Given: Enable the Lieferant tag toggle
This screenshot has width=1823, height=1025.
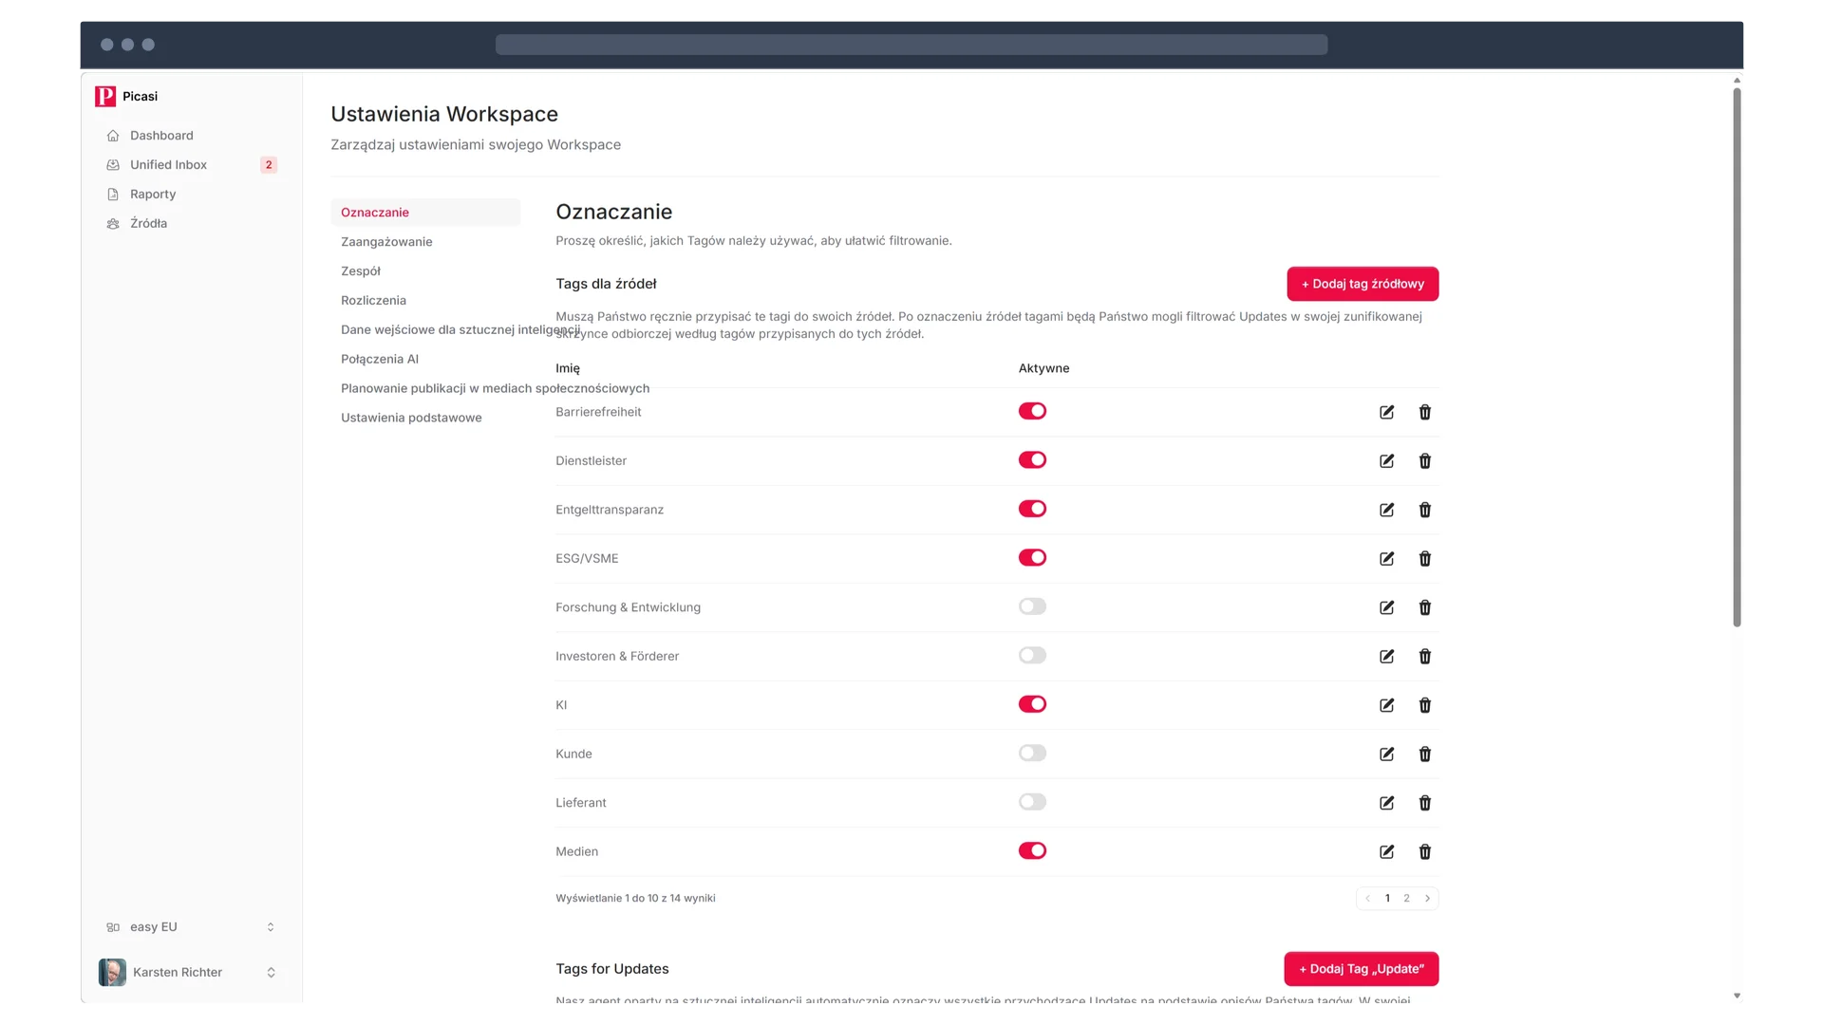Looking at the screenshot, I should [1032, 802].
